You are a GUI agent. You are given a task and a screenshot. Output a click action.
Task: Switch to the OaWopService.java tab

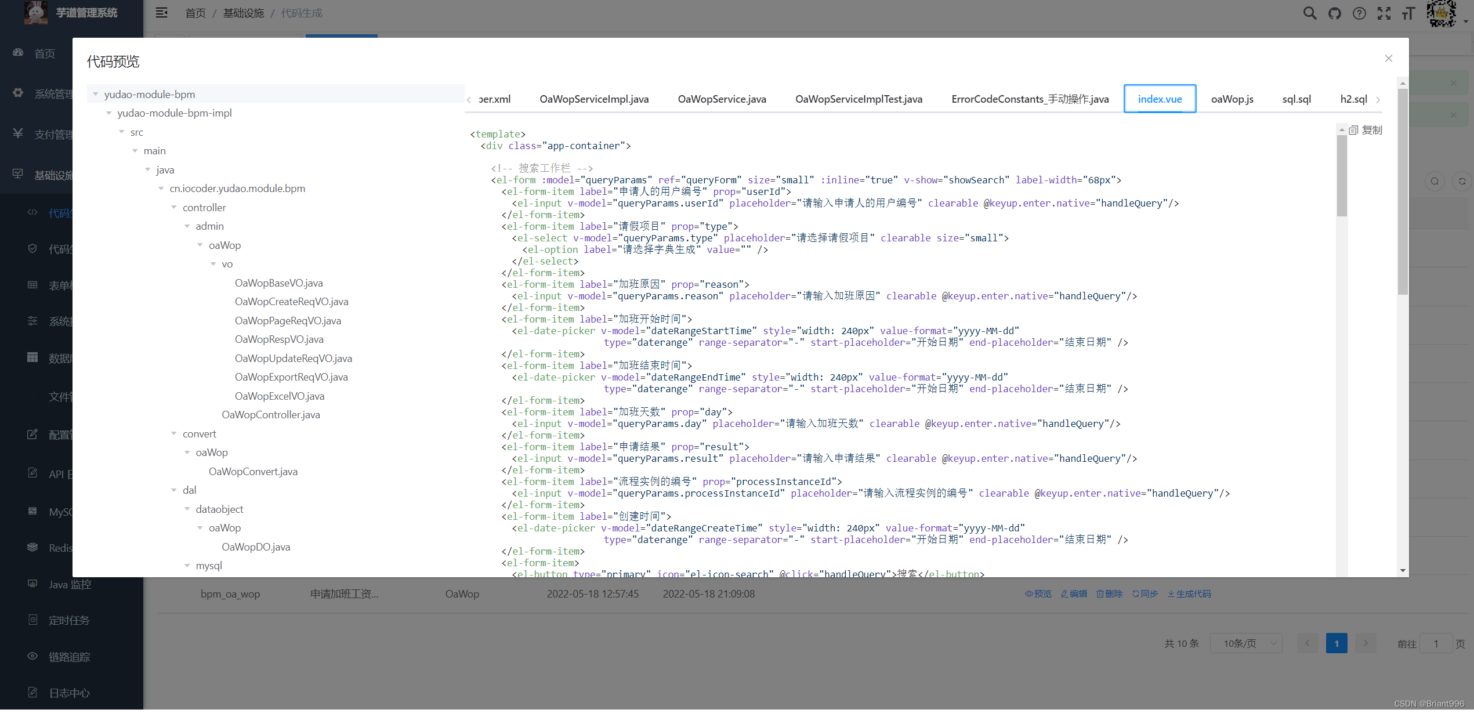[x=722, y=99]
